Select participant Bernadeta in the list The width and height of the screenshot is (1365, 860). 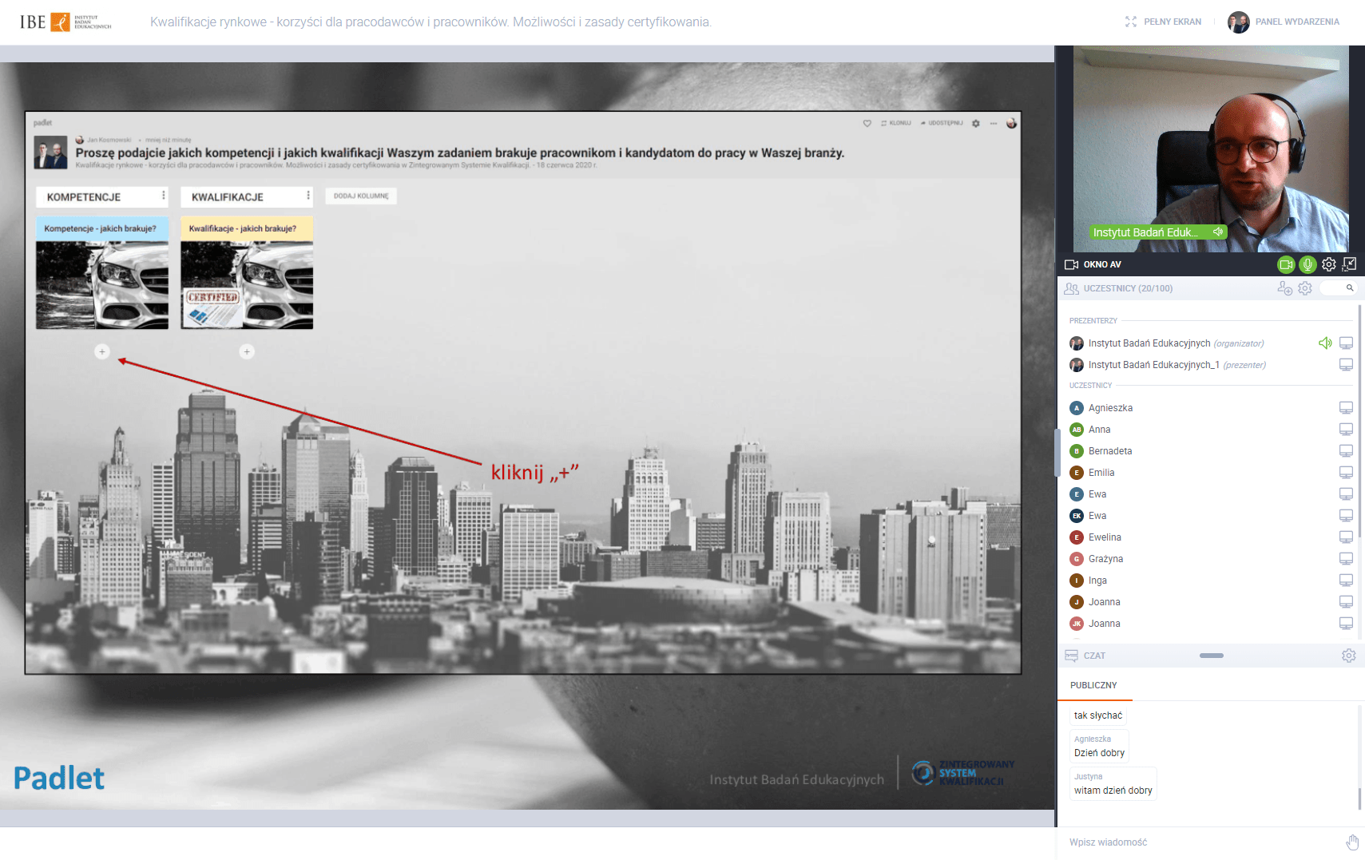coord(1109,451)
